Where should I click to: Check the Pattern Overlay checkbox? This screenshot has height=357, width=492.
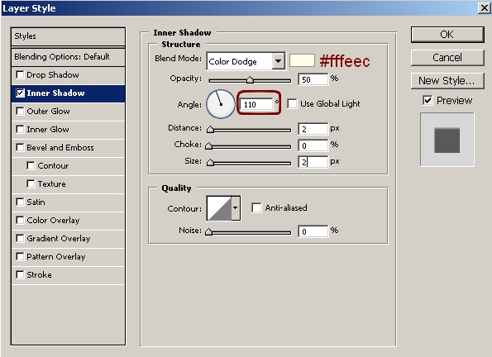(x=20, y=256)
